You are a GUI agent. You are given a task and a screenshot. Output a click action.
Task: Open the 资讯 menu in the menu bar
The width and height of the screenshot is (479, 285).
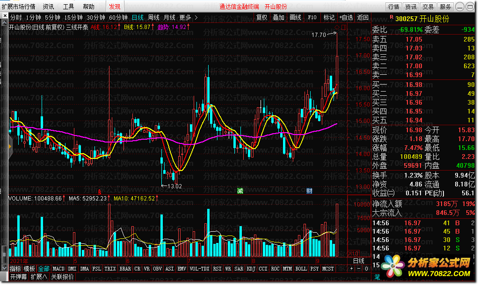pyautogui.click(x=48, y=7)
